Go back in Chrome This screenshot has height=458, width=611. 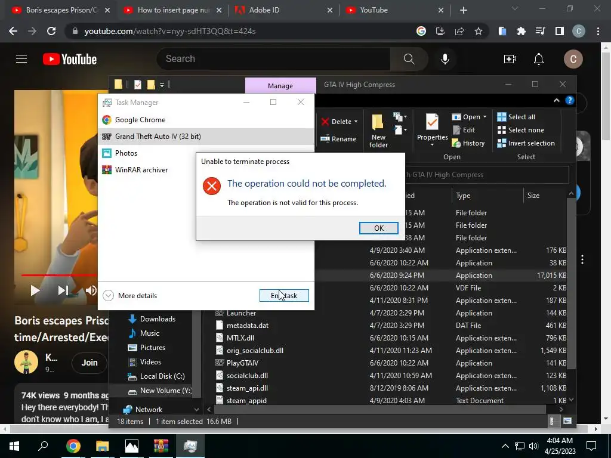click(x=13, y=31)
